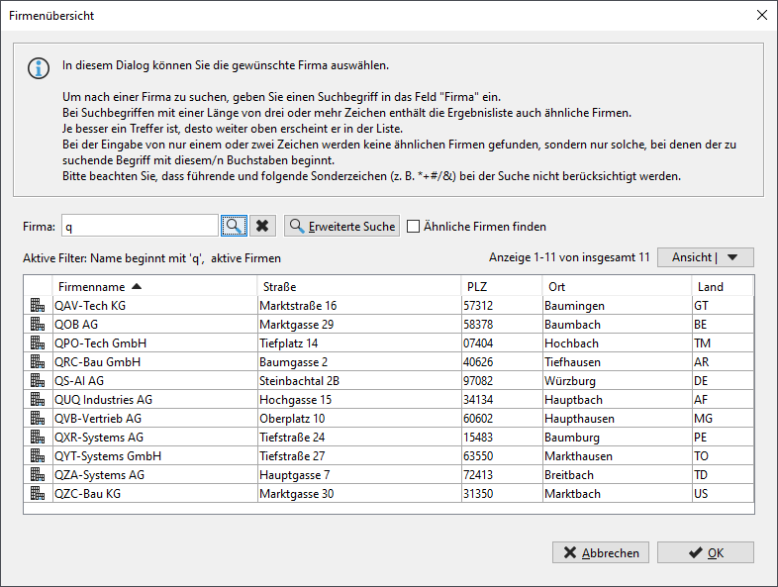Close the Firmenübersicht dialog

762,15
